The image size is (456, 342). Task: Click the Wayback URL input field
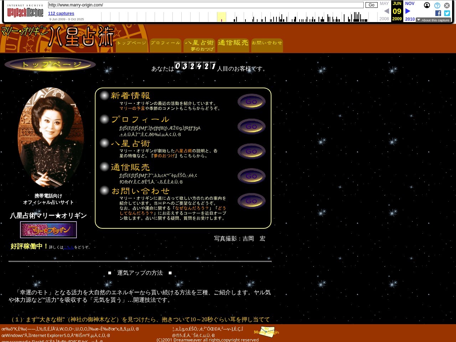(206, 5)
